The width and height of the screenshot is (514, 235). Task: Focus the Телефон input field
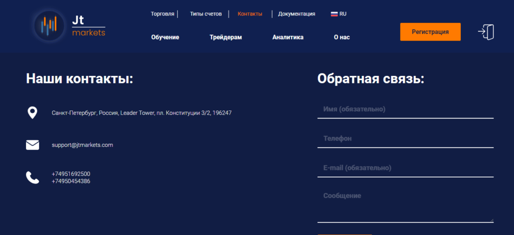point(406,139)
